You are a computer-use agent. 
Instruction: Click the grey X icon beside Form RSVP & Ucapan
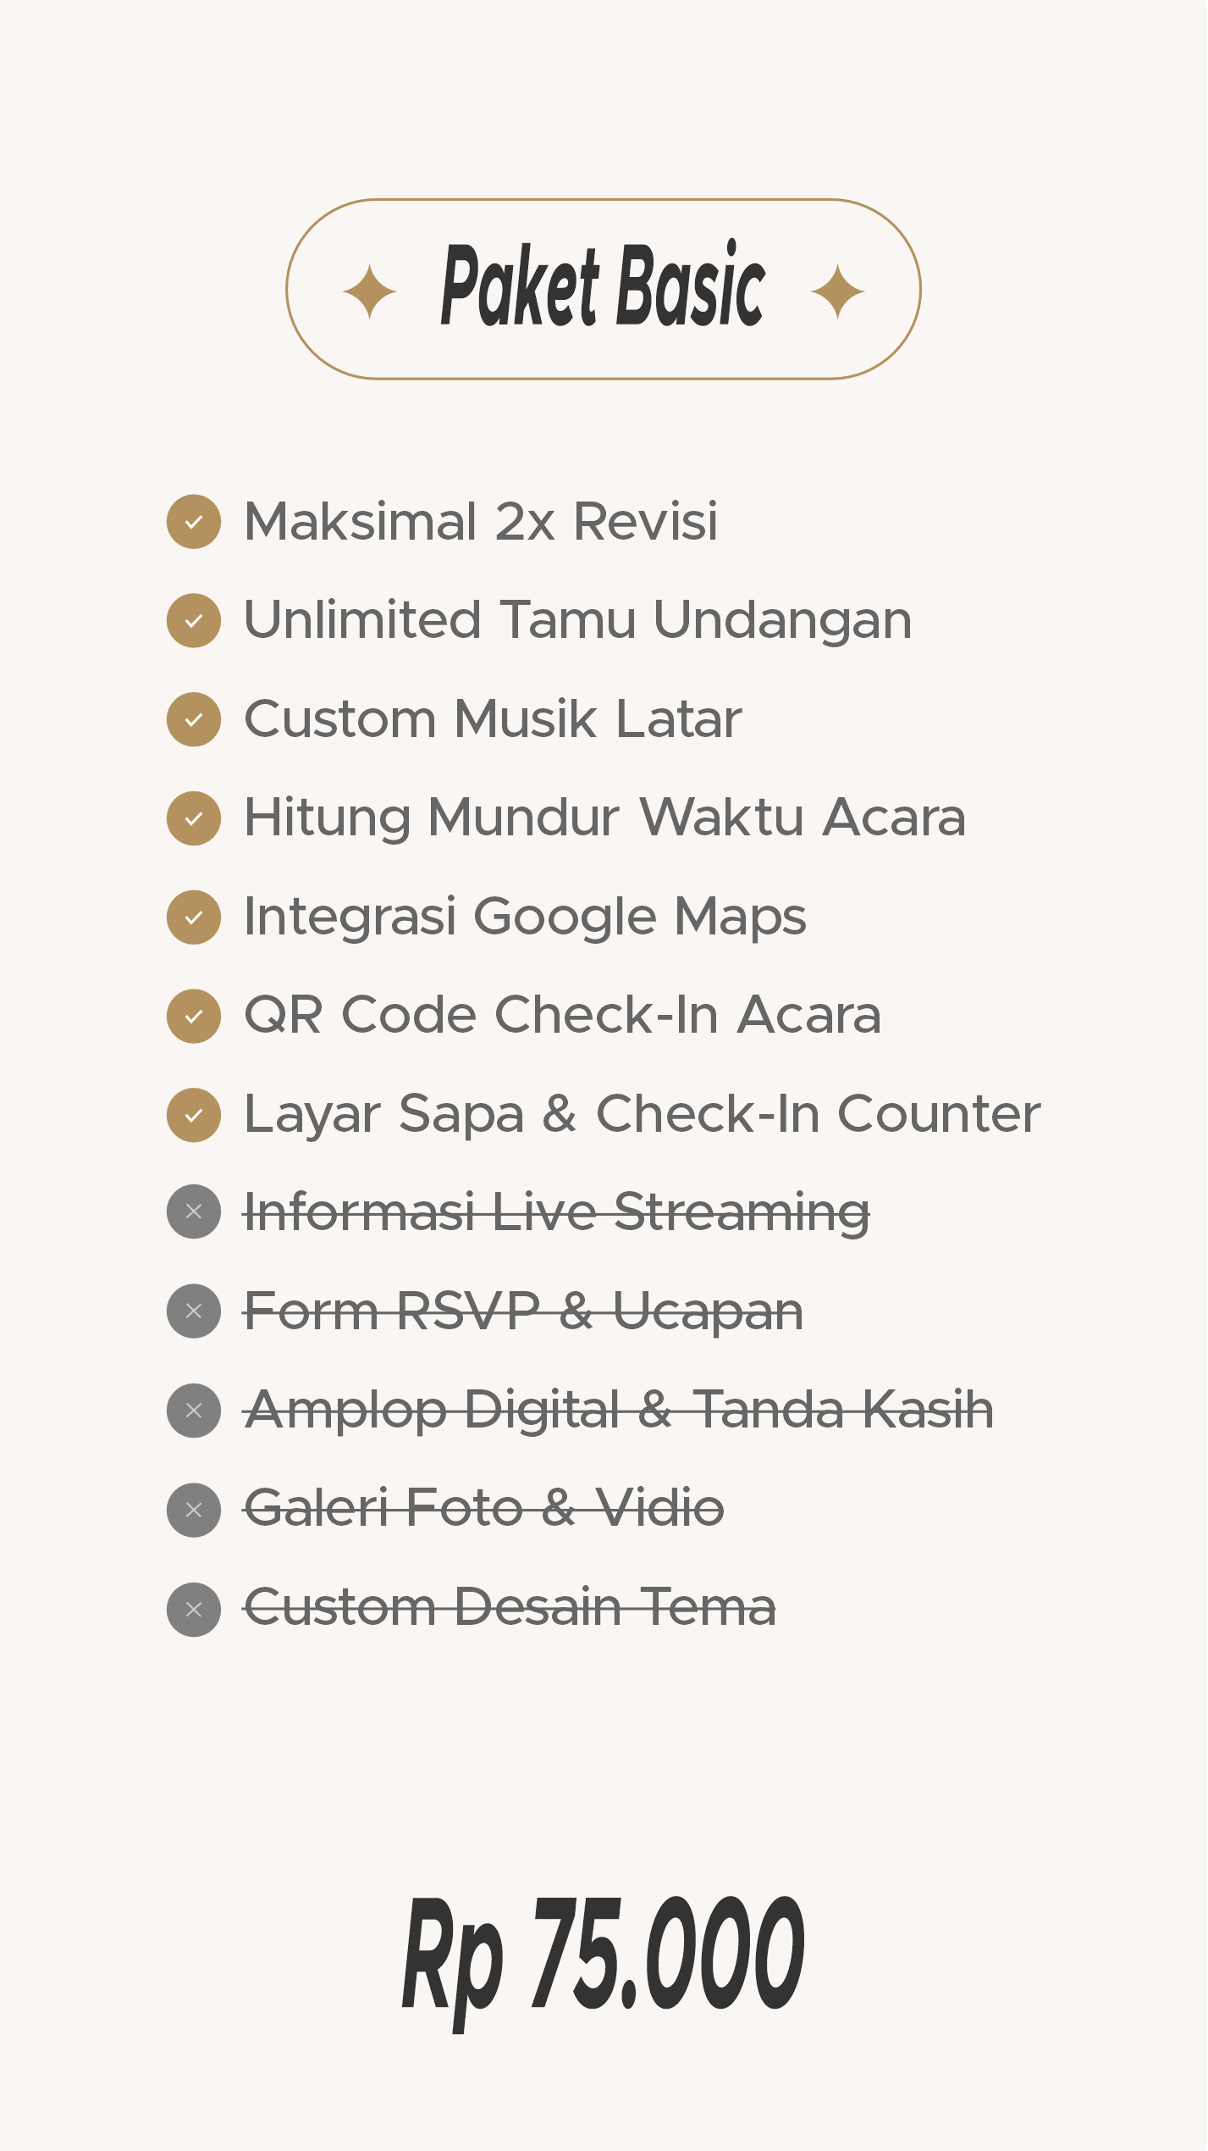tap(194, 1311)
